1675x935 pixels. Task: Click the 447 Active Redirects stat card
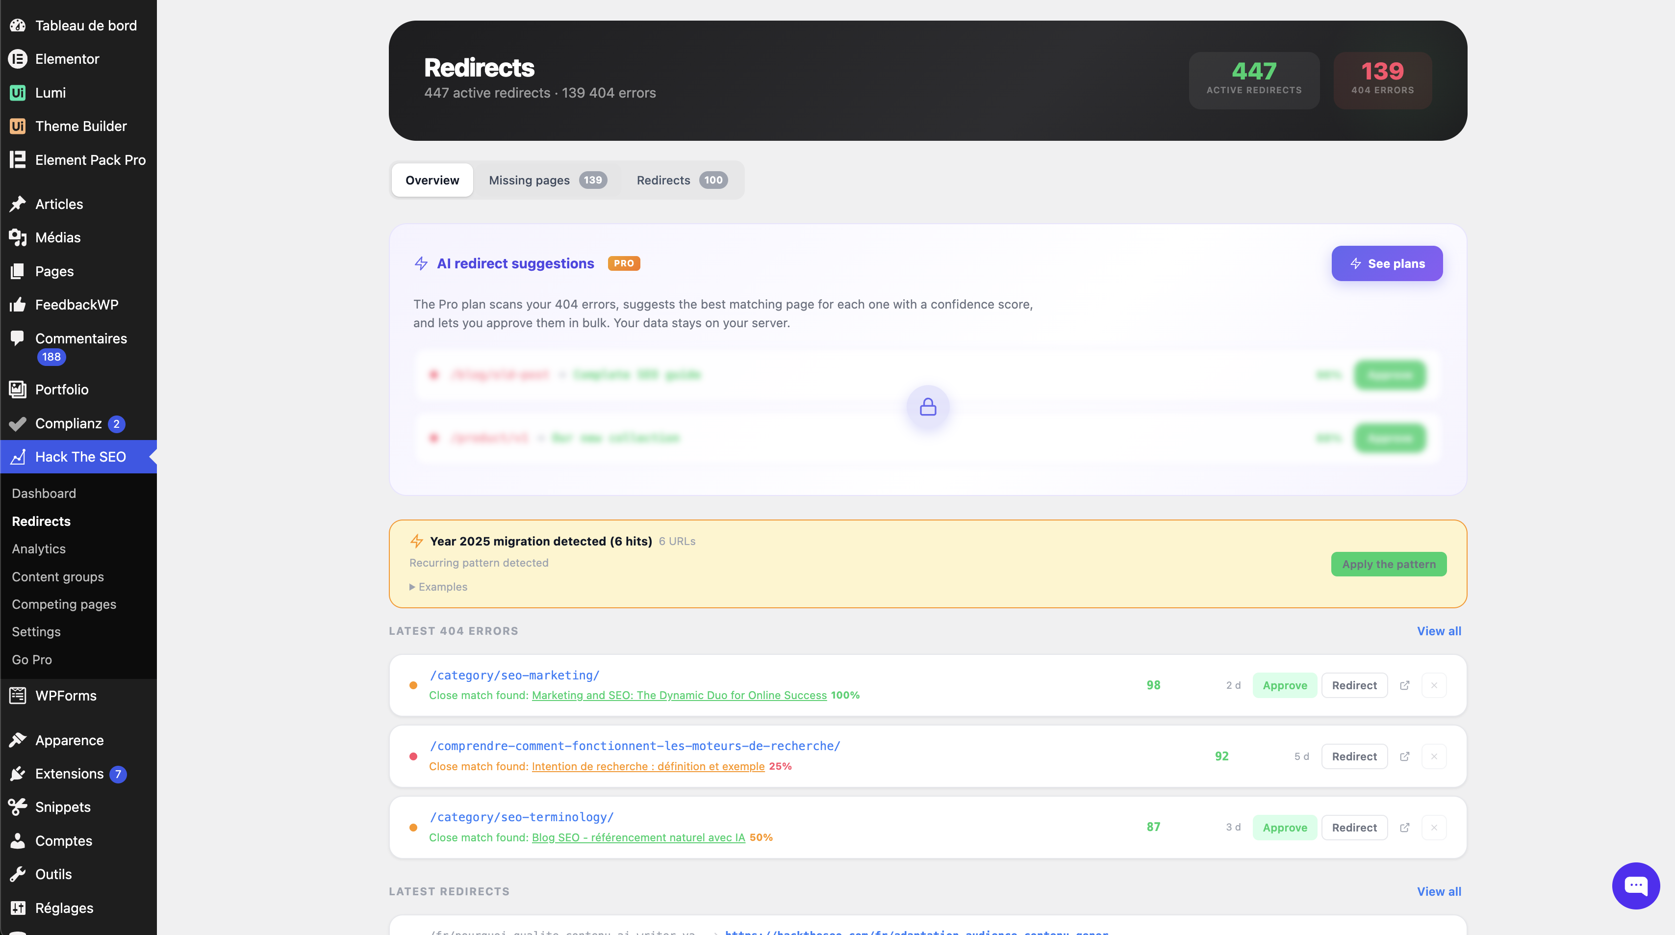click(1254, 80)
